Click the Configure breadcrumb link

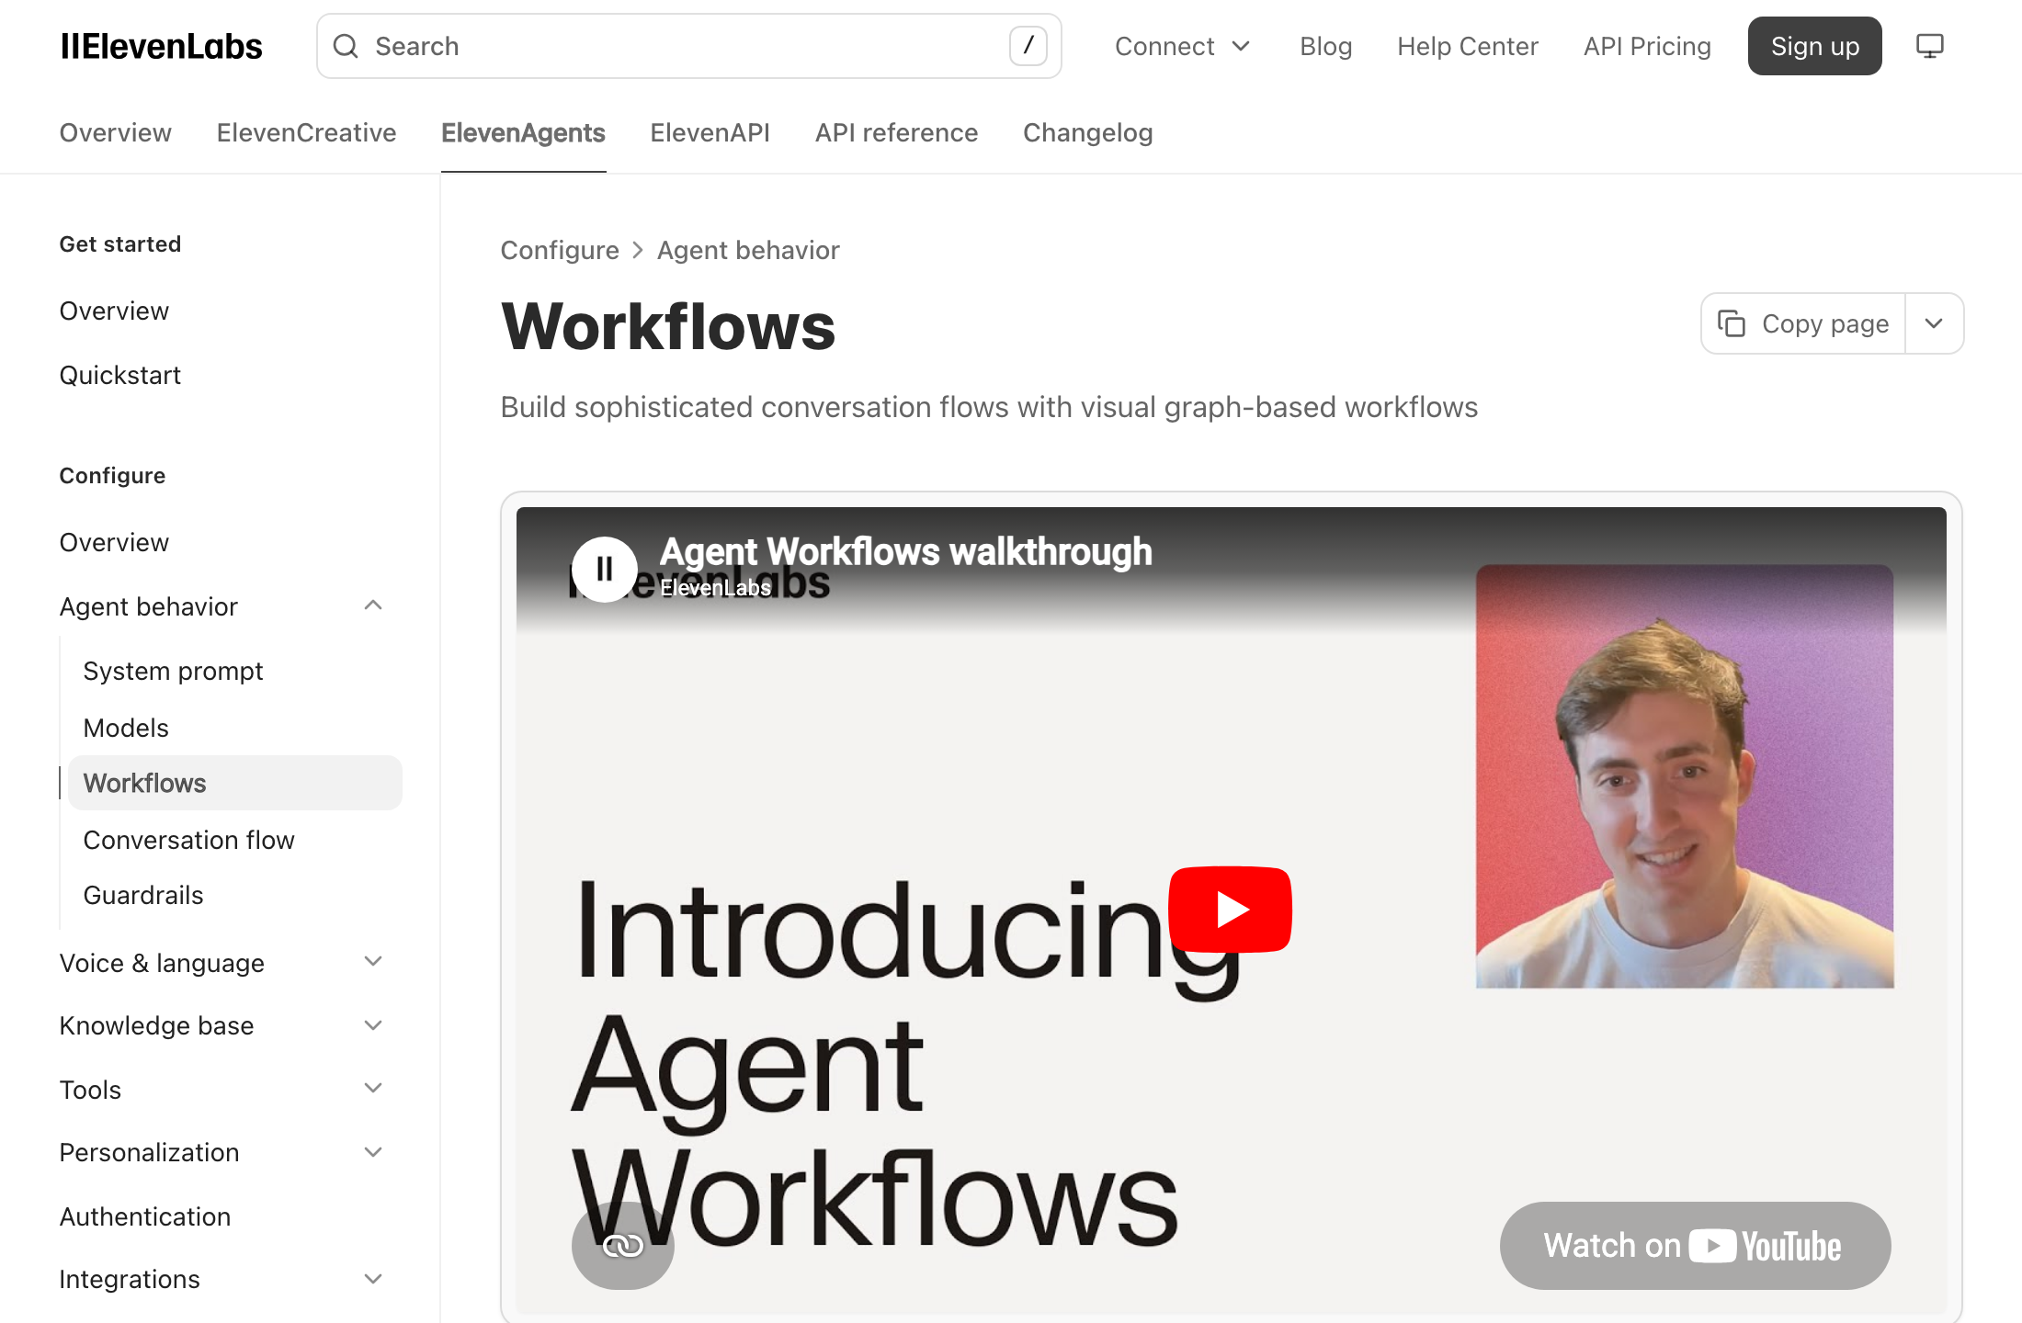coord(560,250)
